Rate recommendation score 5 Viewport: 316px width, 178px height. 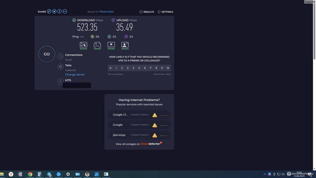(139, 68)
